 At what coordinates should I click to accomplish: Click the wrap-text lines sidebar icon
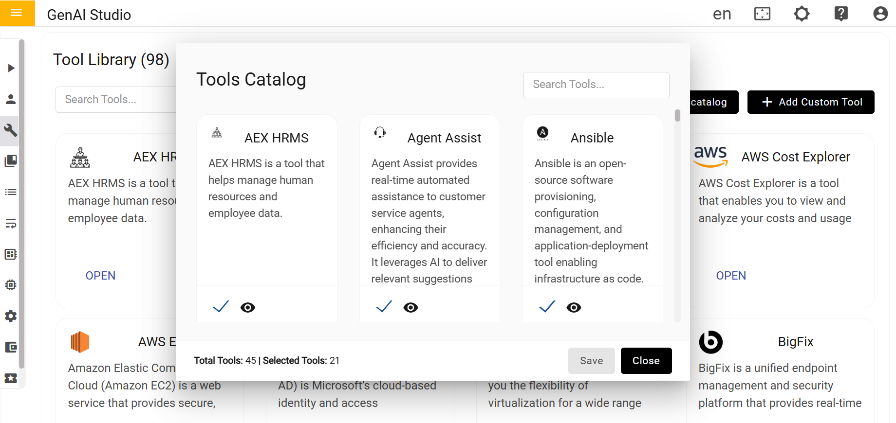pyautogui.click(x=11, y=223)
